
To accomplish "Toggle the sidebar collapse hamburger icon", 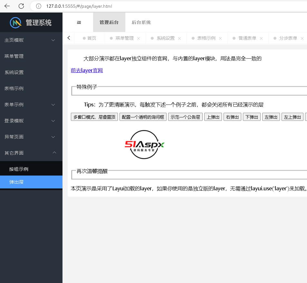I will coord(79,22).
